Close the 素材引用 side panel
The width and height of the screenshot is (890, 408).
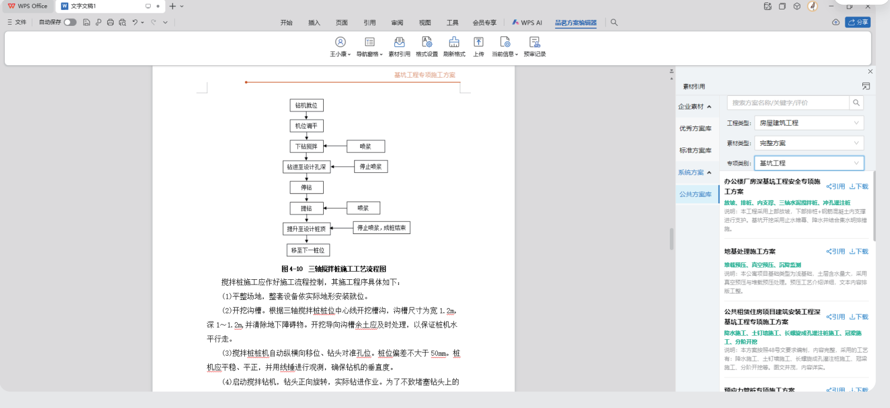point(870,71)
